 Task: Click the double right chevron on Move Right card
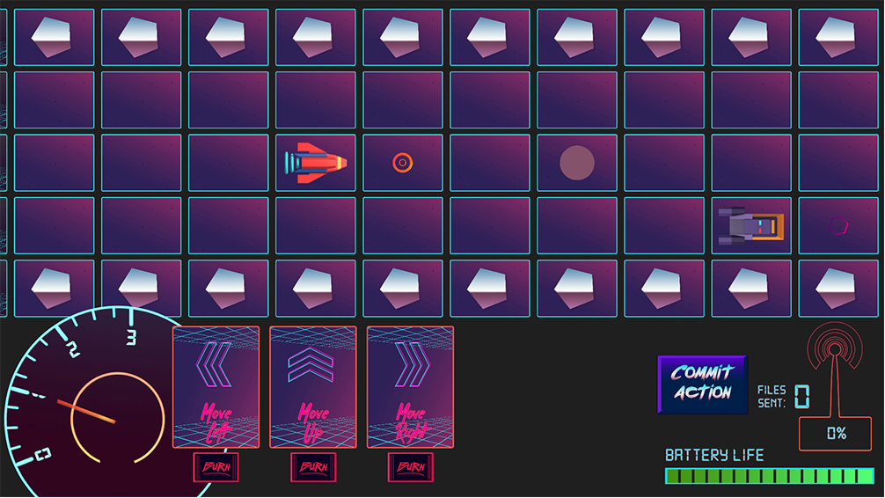413,365
